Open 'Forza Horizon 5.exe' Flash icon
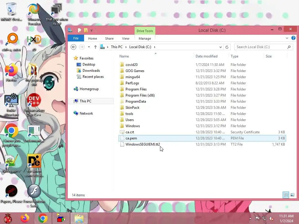 pyautogui.click(x=34, y=196)
